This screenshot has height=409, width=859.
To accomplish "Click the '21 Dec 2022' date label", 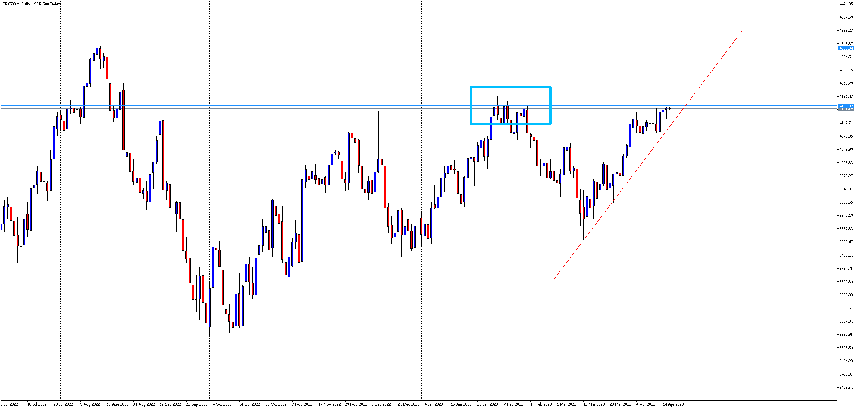I will (409, 404).
